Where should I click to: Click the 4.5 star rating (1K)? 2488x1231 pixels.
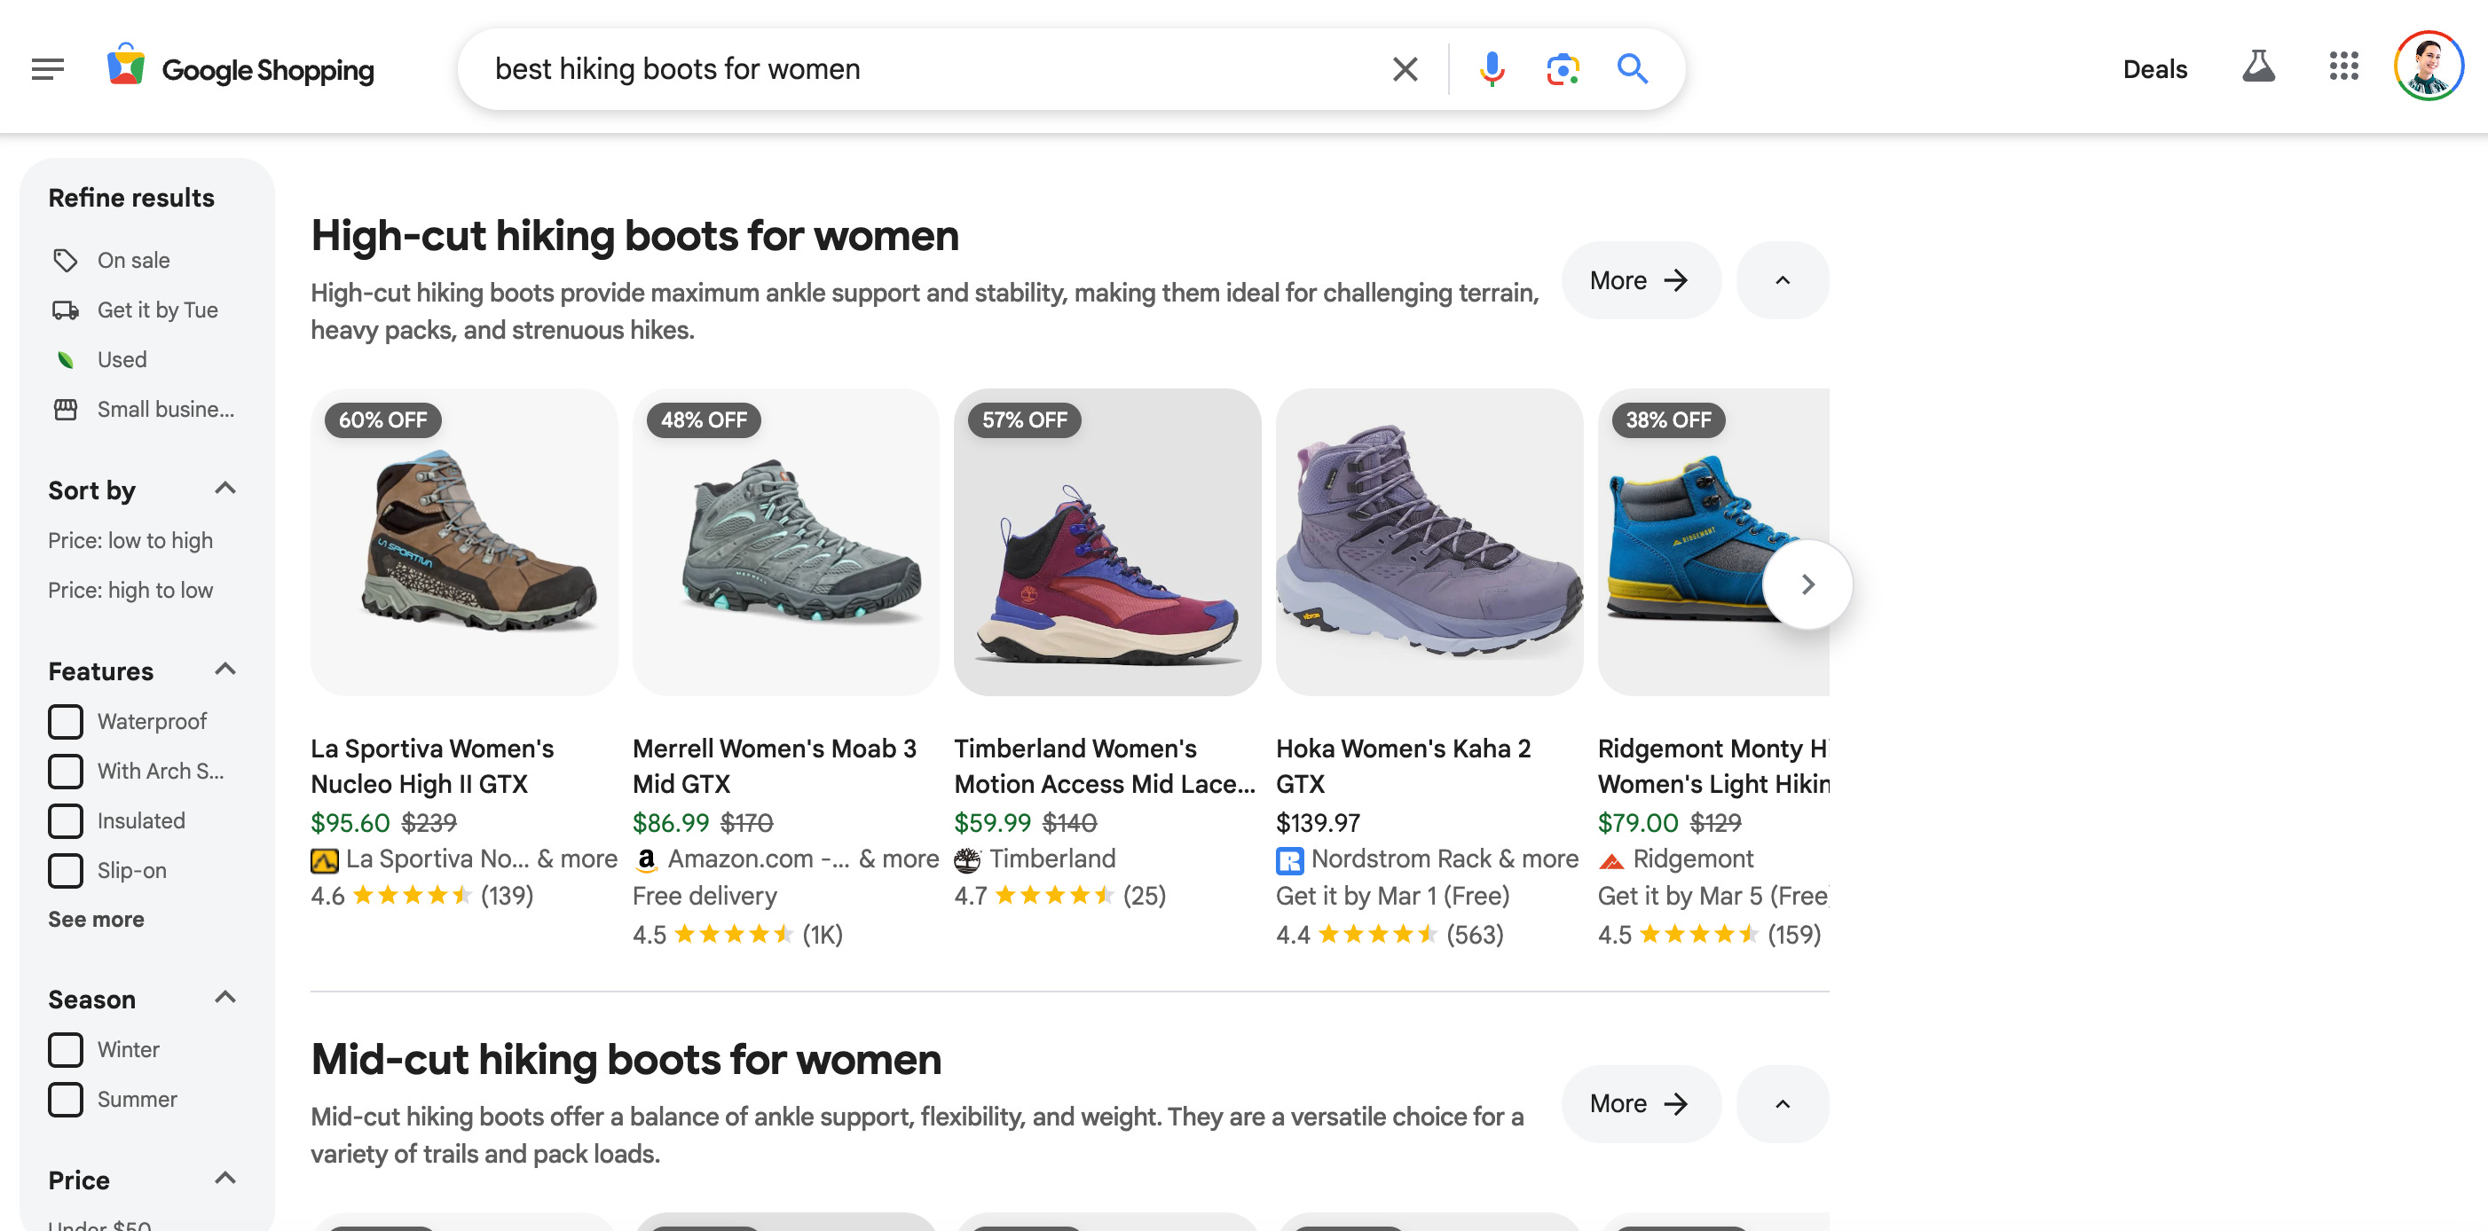pyautogui.click(x=737, y=935)
